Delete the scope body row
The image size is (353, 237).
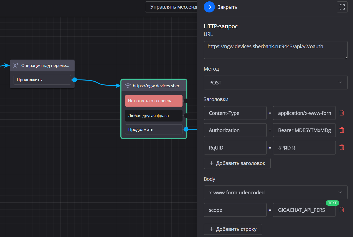tap(342, 210)
